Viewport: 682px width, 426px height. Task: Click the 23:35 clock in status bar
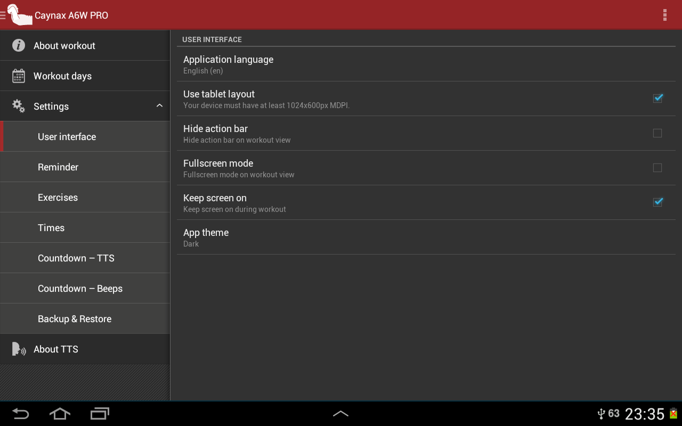pyautogui.click(x=645, y=414)
